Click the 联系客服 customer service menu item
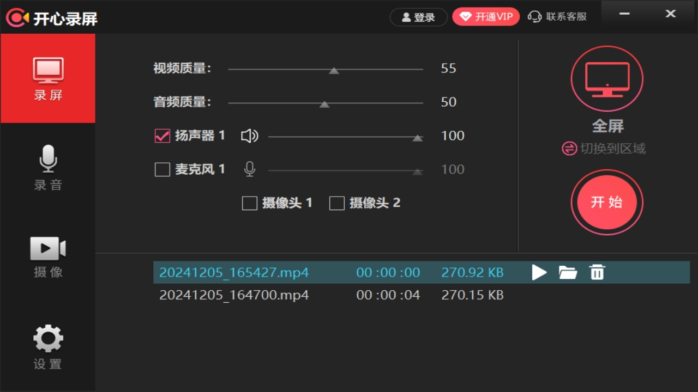Screen dimensions: 698x392 coord(557,17)
